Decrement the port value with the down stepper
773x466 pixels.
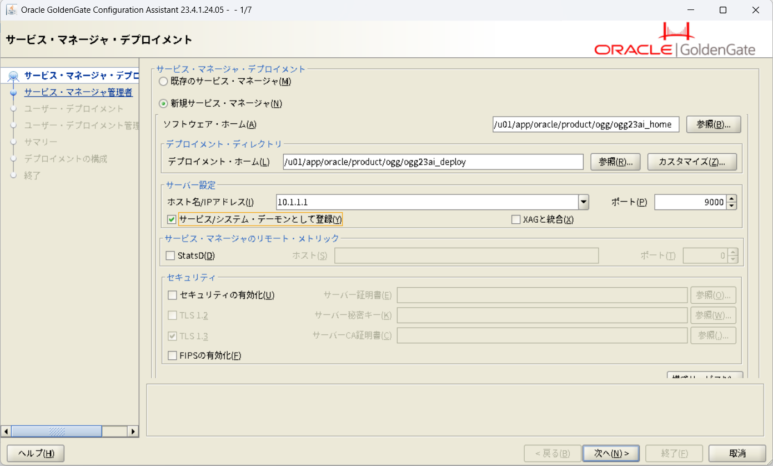coord(731,206)
